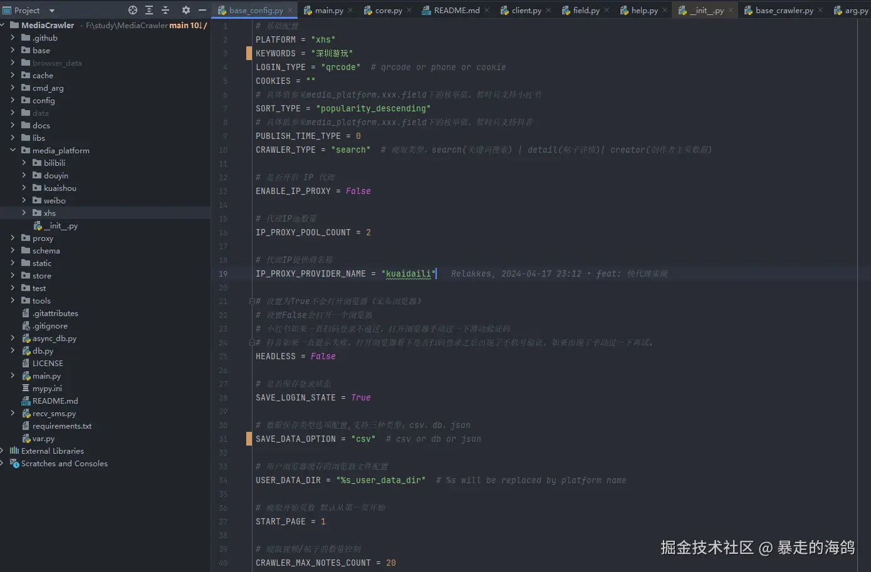Expand the proxy folder
Image resolution: width=871 pixels, height=572 pixels.
[13, 238]
